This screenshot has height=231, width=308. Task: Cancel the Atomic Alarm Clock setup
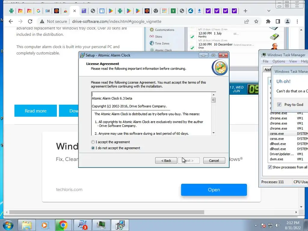(x=214, y=161)
